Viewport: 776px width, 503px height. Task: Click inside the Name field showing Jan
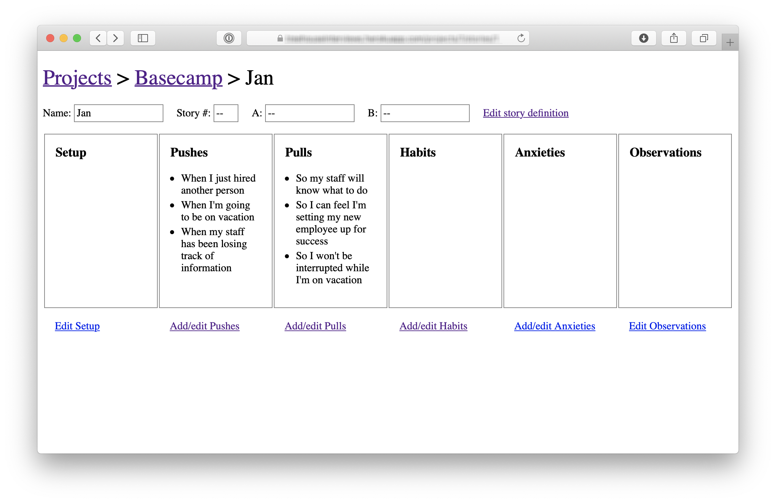(118, 113)
